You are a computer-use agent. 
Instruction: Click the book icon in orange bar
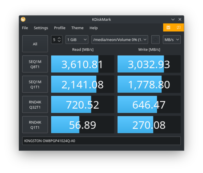pos(179,28)
